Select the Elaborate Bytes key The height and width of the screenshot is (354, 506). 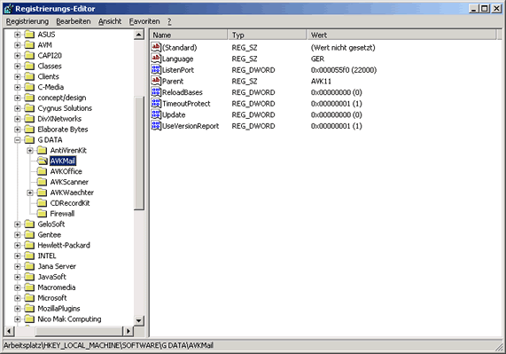[x=63, y=130]
